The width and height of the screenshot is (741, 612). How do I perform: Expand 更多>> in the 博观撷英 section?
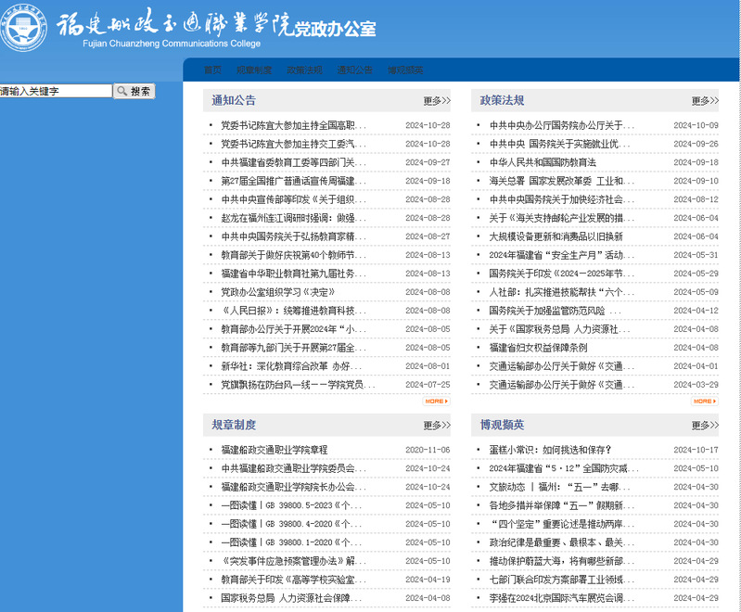(x=704, y=426)
